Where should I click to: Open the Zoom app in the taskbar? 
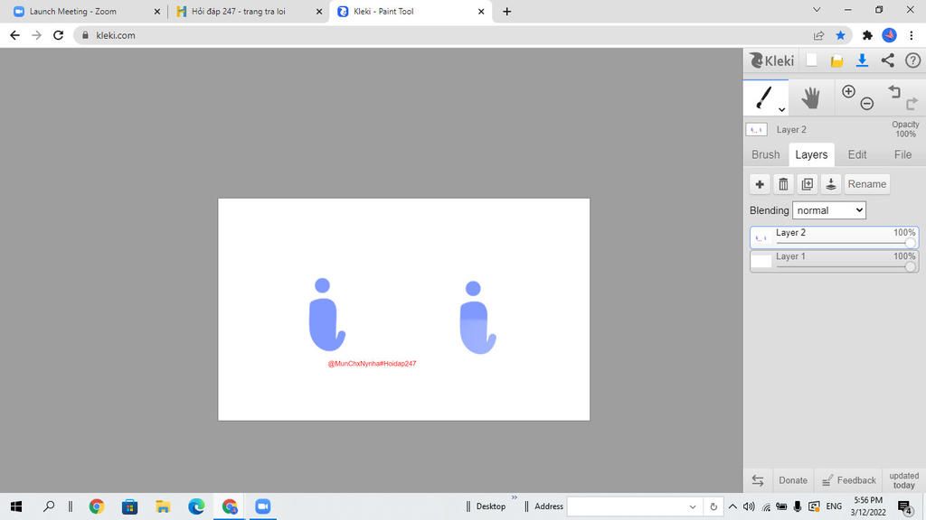(263, 506)
